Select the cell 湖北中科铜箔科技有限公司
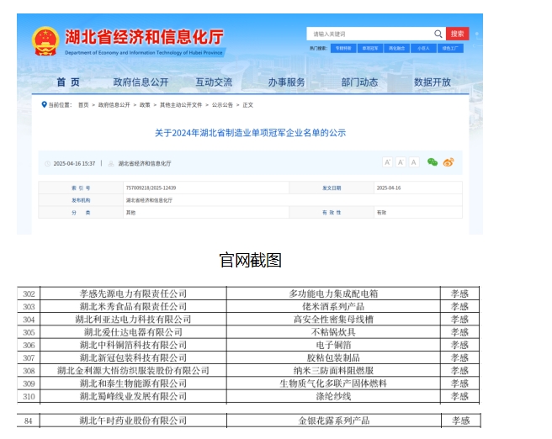This screenshot has height=439, width=552. pos(133,345)
